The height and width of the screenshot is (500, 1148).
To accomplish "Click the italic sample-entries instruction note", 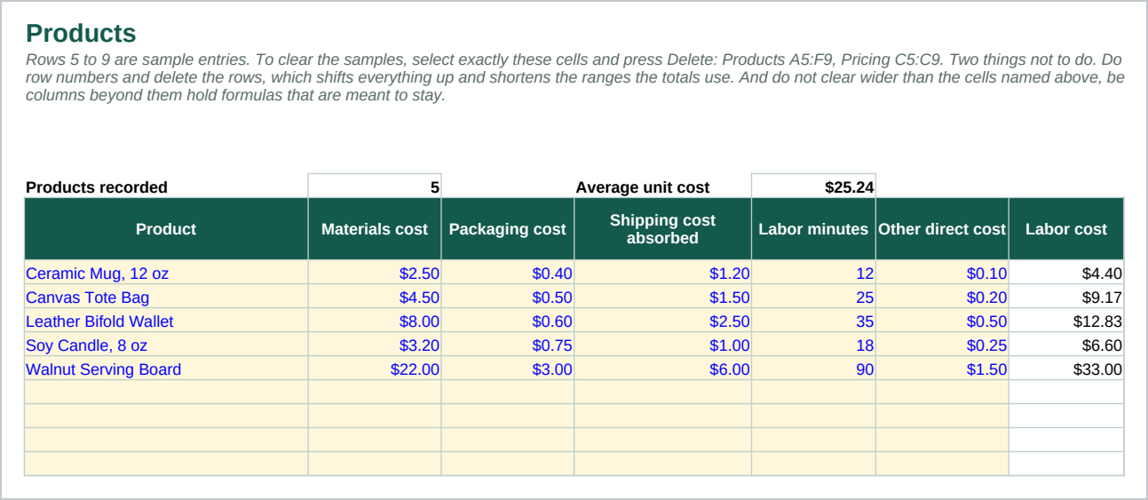I will pyautogui.click(x=575, y=77).
